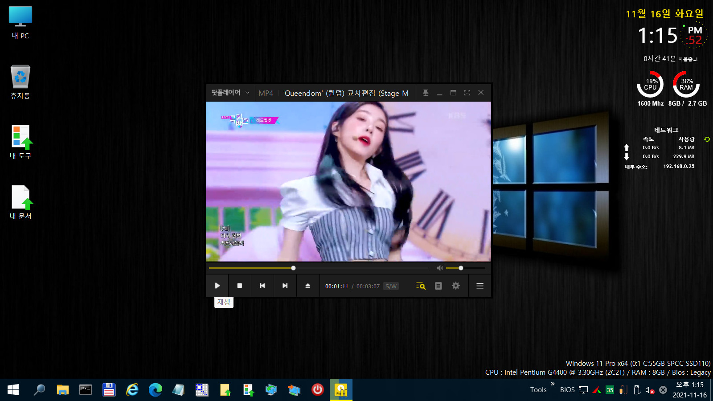Click BIOS label in the taskbar

pos(567,390)
